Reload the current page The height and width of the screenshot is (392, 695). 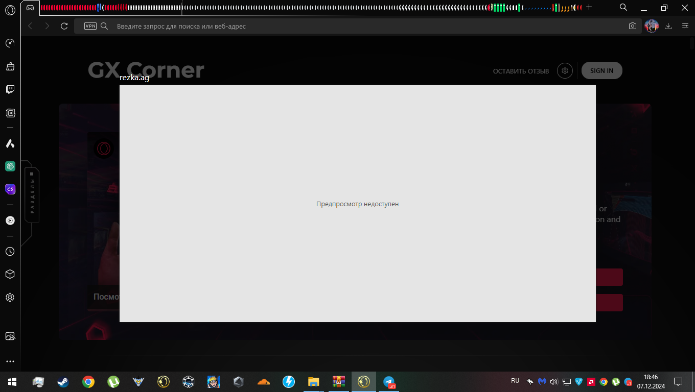pyautogui.click(x=64, y=26)
